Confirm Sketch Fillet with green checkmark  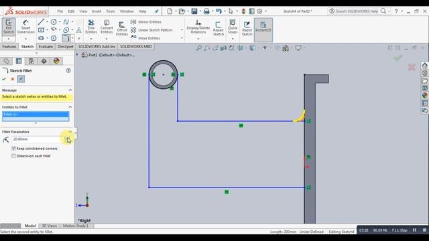click(x=4, y=79)
